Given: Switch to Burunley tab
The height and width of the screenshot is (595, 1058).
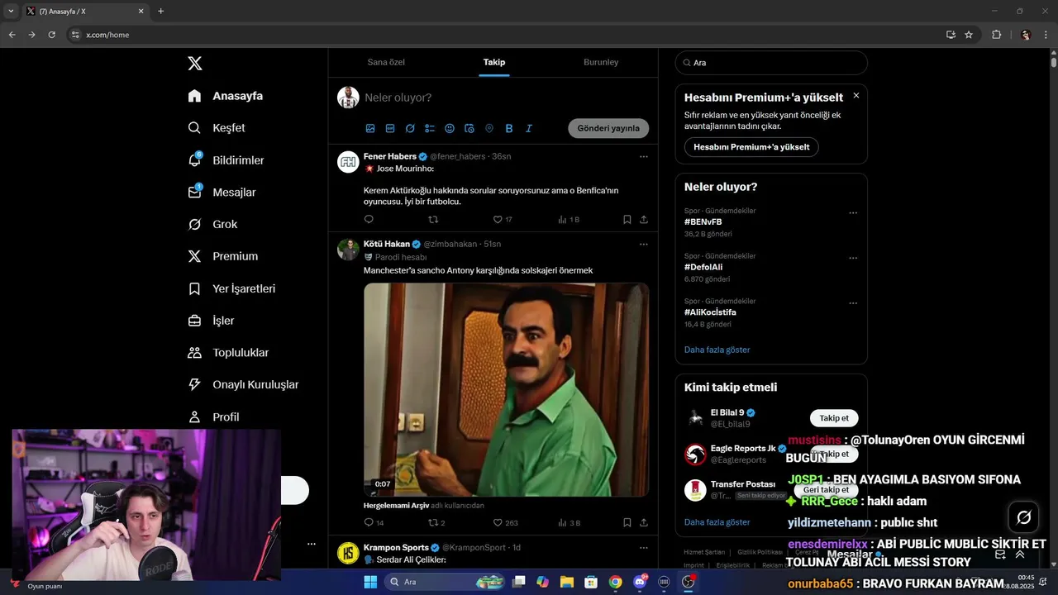Looking at the screenshot, I should click(601, 62).
